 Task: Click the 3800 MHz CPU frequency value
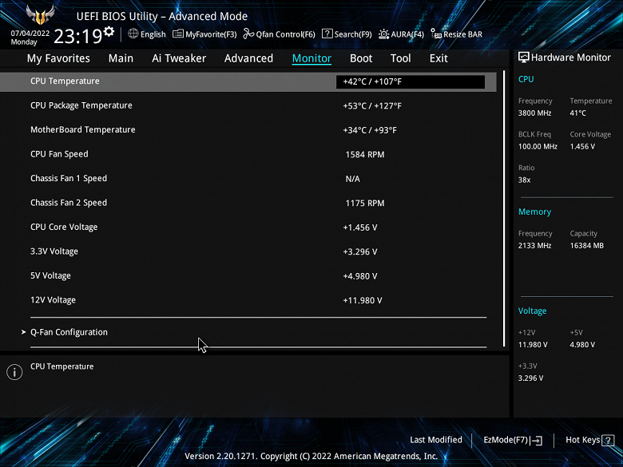point(535,113)
